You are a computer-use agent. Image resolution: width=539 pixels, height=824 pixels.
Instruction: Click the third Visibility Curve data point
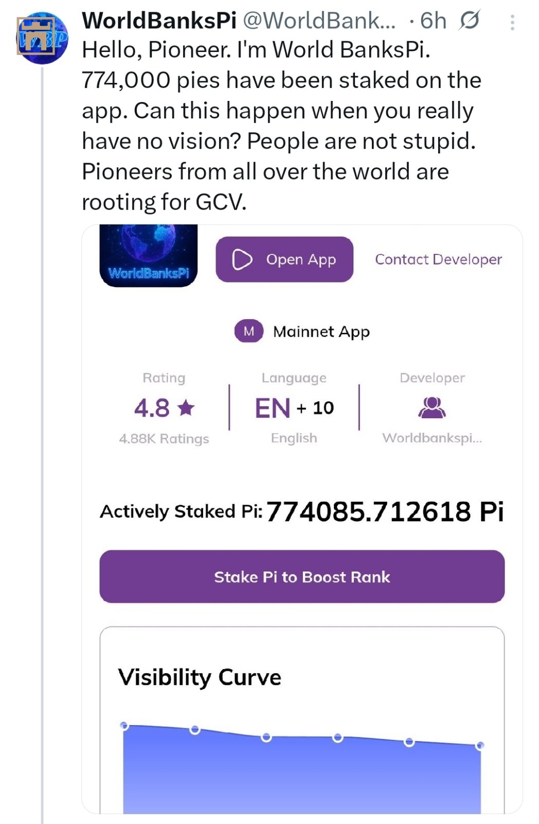click(x=266, y=737)
